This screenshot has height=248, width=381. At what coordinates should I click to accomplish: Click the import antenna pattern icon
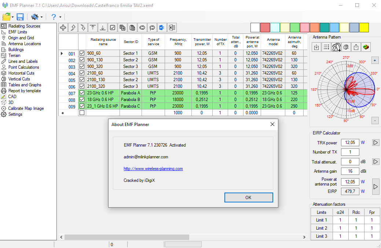316,47
